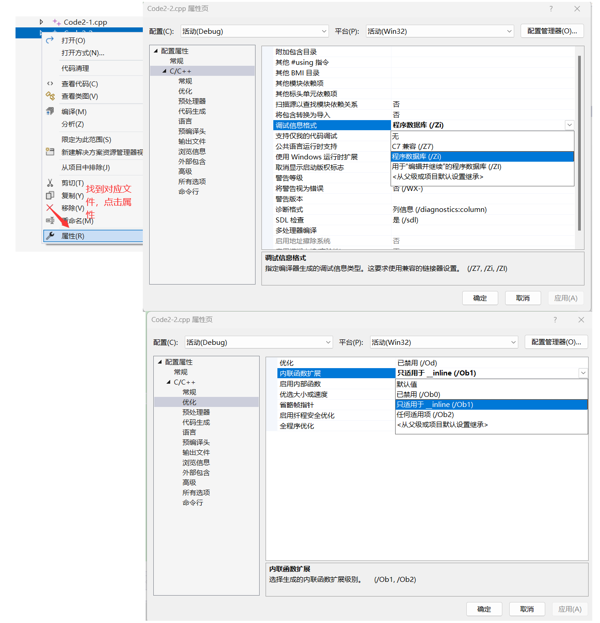Click 确定 in the lower property dialog
The image size is (600, 623).
coord(484,609)
